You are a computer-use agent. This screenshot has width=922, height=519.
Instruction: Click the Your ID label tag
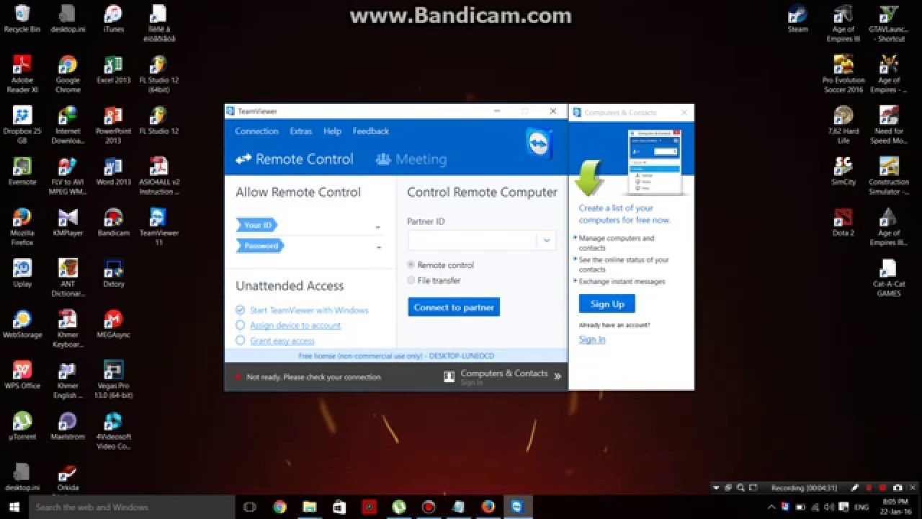257,225
